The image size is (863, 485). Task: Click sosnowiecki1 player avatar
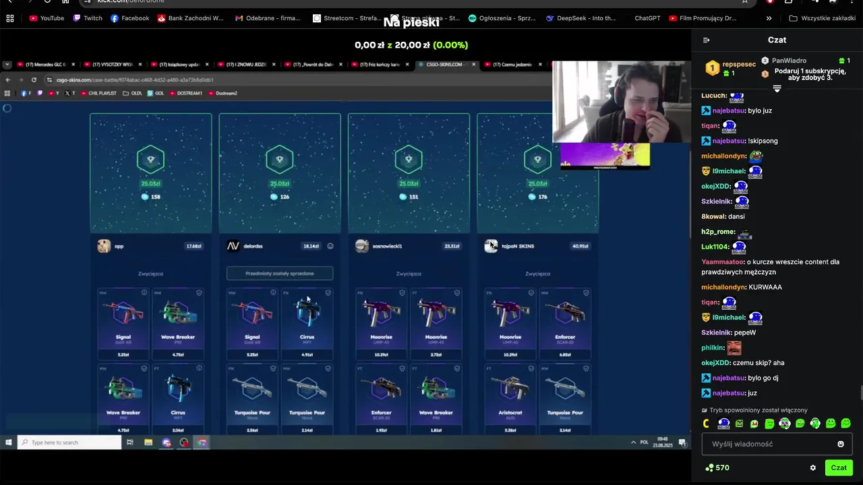click(x=362, y=246)
